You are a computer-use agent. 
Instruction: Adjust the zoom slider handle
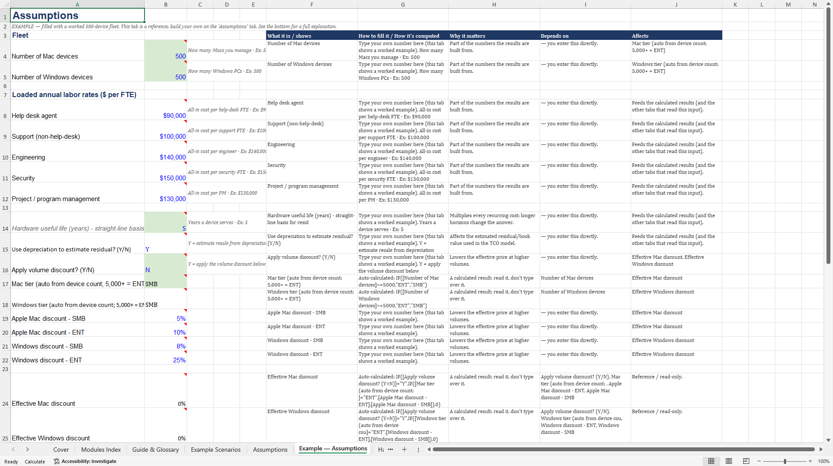coord(785,461)
